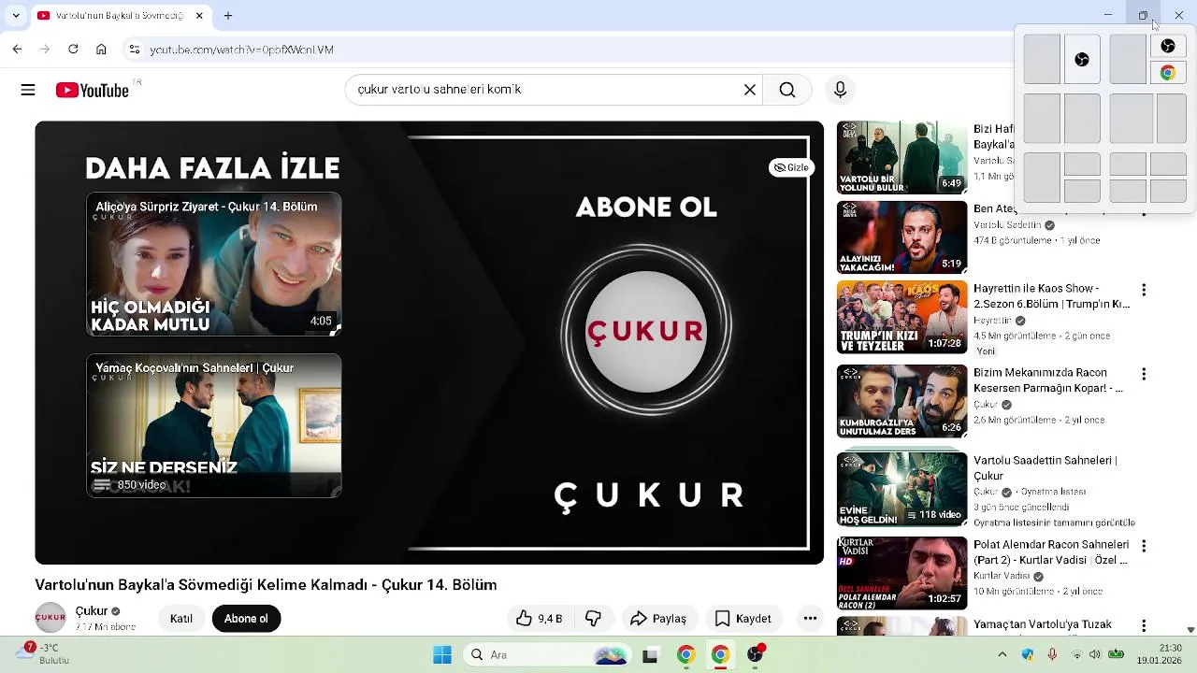Show hidden tray icons chevron
Viewport: 1197px width, 673px height.
1002,654
